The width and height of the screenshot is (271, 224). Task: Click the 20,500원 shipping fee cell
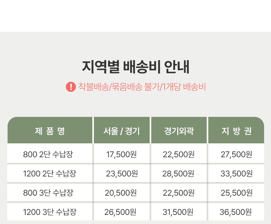click(121, 193)
